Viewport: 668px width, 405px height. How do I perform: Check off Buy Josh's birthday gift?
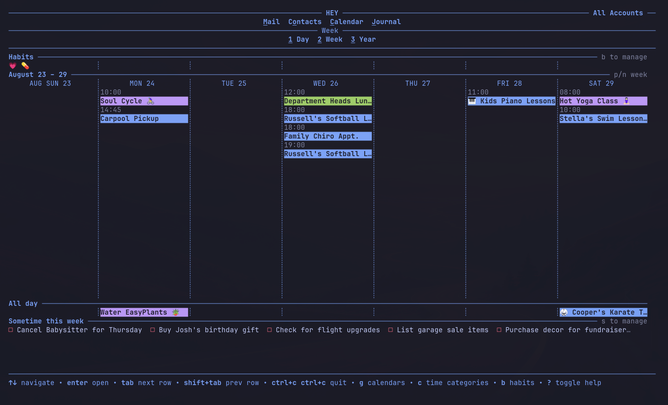[x=153, y=330]
